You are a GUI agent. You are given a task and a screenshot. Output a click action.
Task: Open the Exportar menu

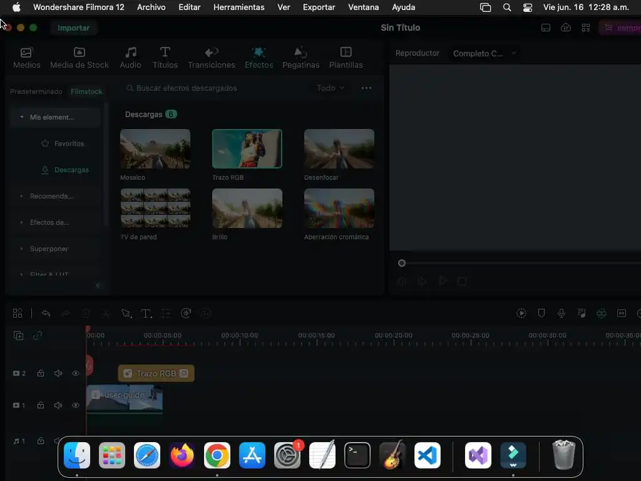[x=319, y=8]
